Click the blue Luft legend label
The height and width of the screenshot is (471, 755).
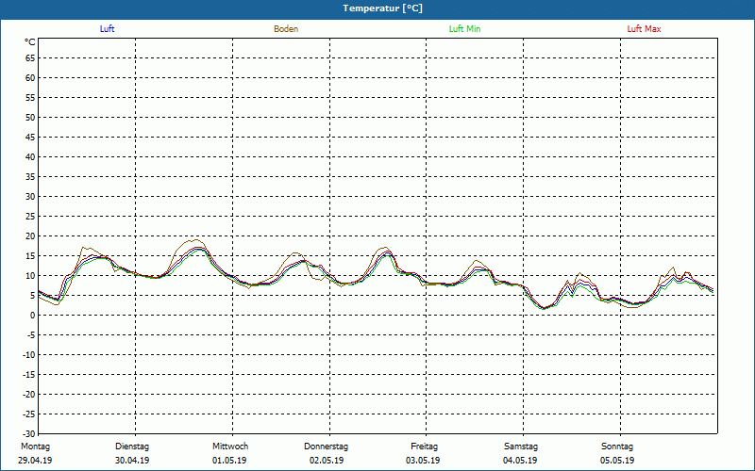pos(107,29)
